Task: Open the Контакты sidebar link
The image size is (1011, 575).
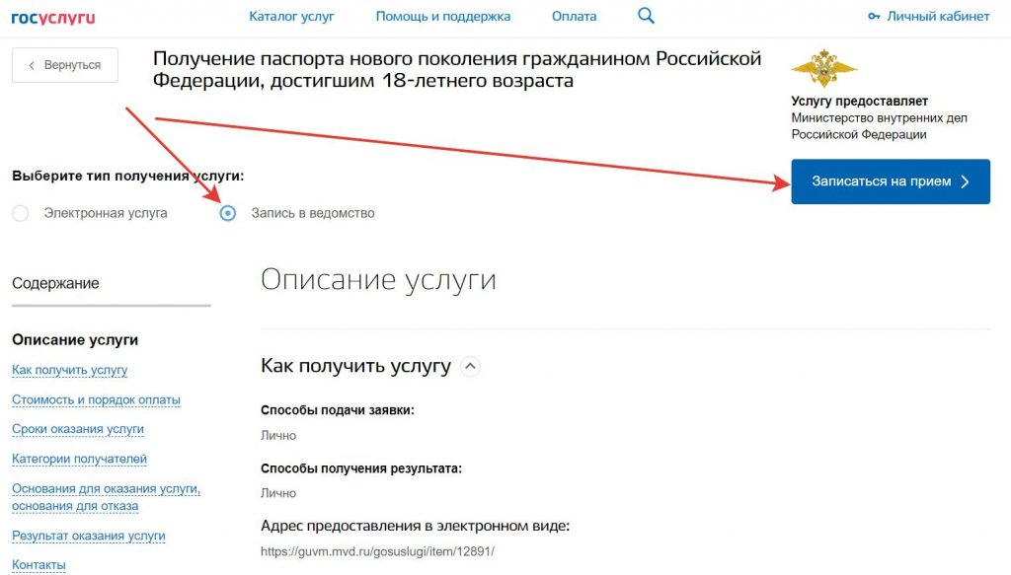Action: [x=39, y=565]
